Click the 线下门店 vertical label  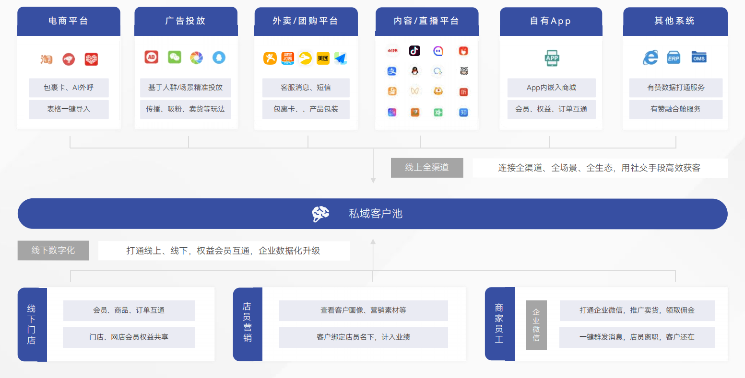(32, 324)
